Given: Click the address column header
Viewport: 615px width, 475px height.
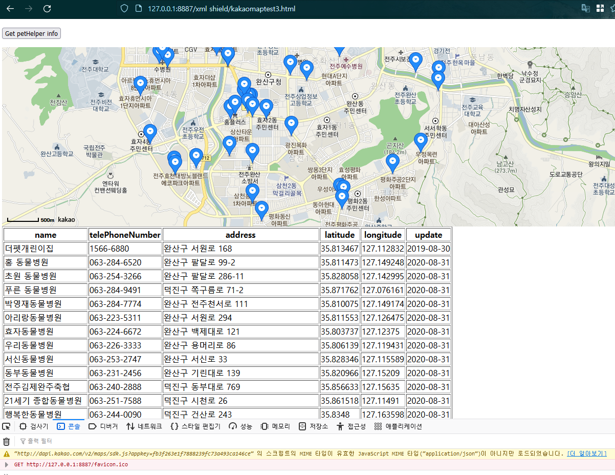Looking at the screenshot, I should click(x=240, y=235).
